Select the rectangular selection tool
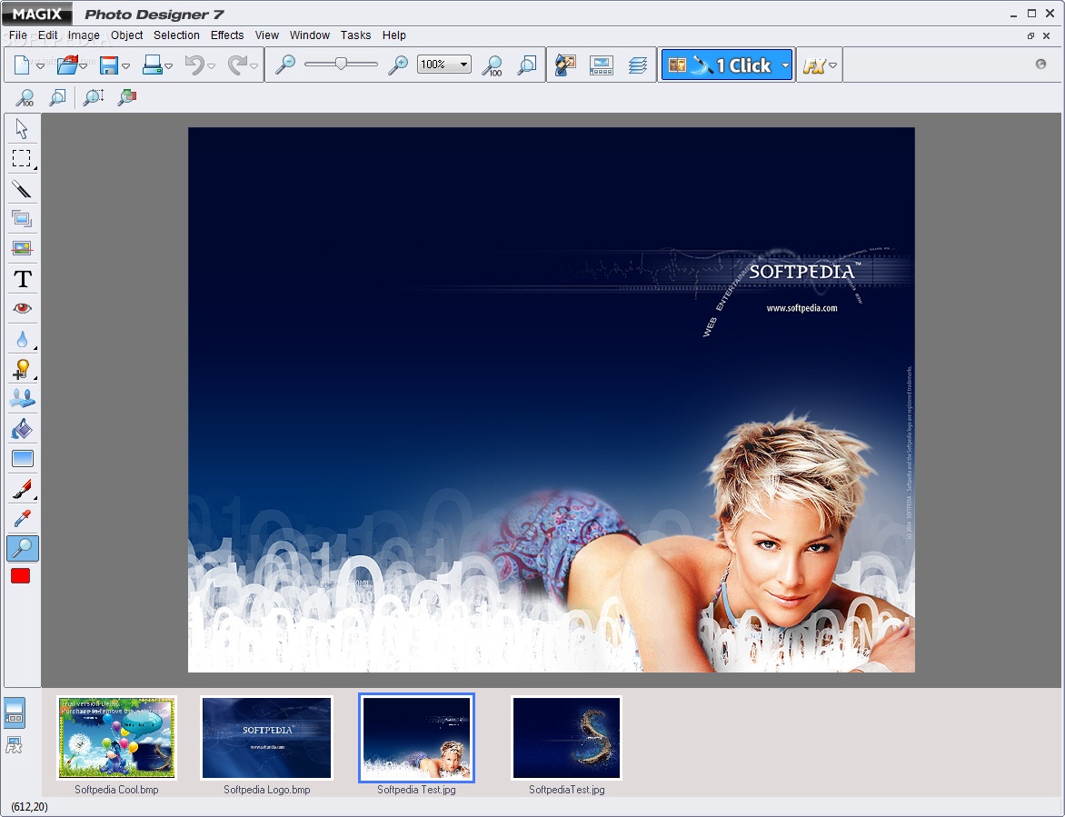The width and height of the screenshot is (1065, 817). (x=22, y=158)
